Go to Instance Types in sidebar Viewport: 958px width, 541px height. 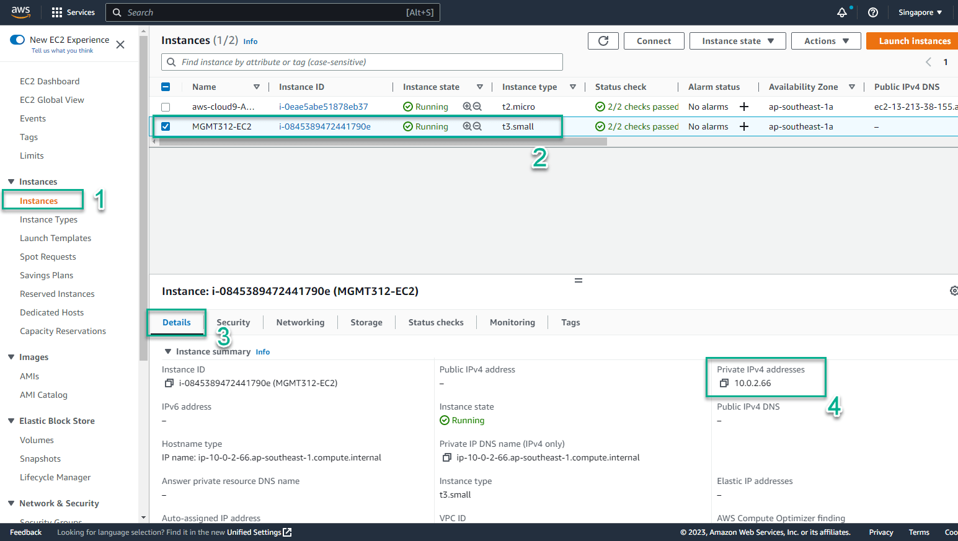48,219
